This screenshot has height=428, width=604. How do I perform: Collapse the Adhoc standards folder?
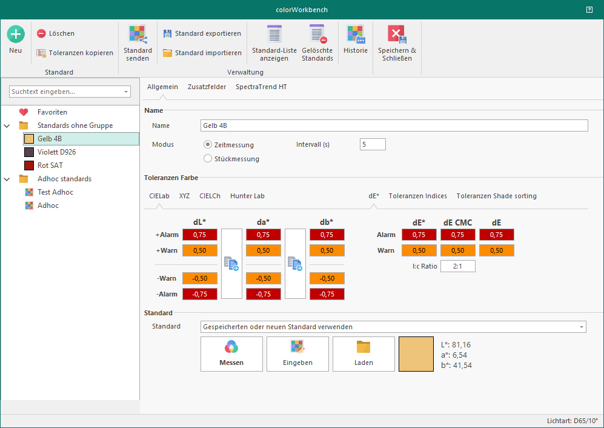(x=7, y=179)
